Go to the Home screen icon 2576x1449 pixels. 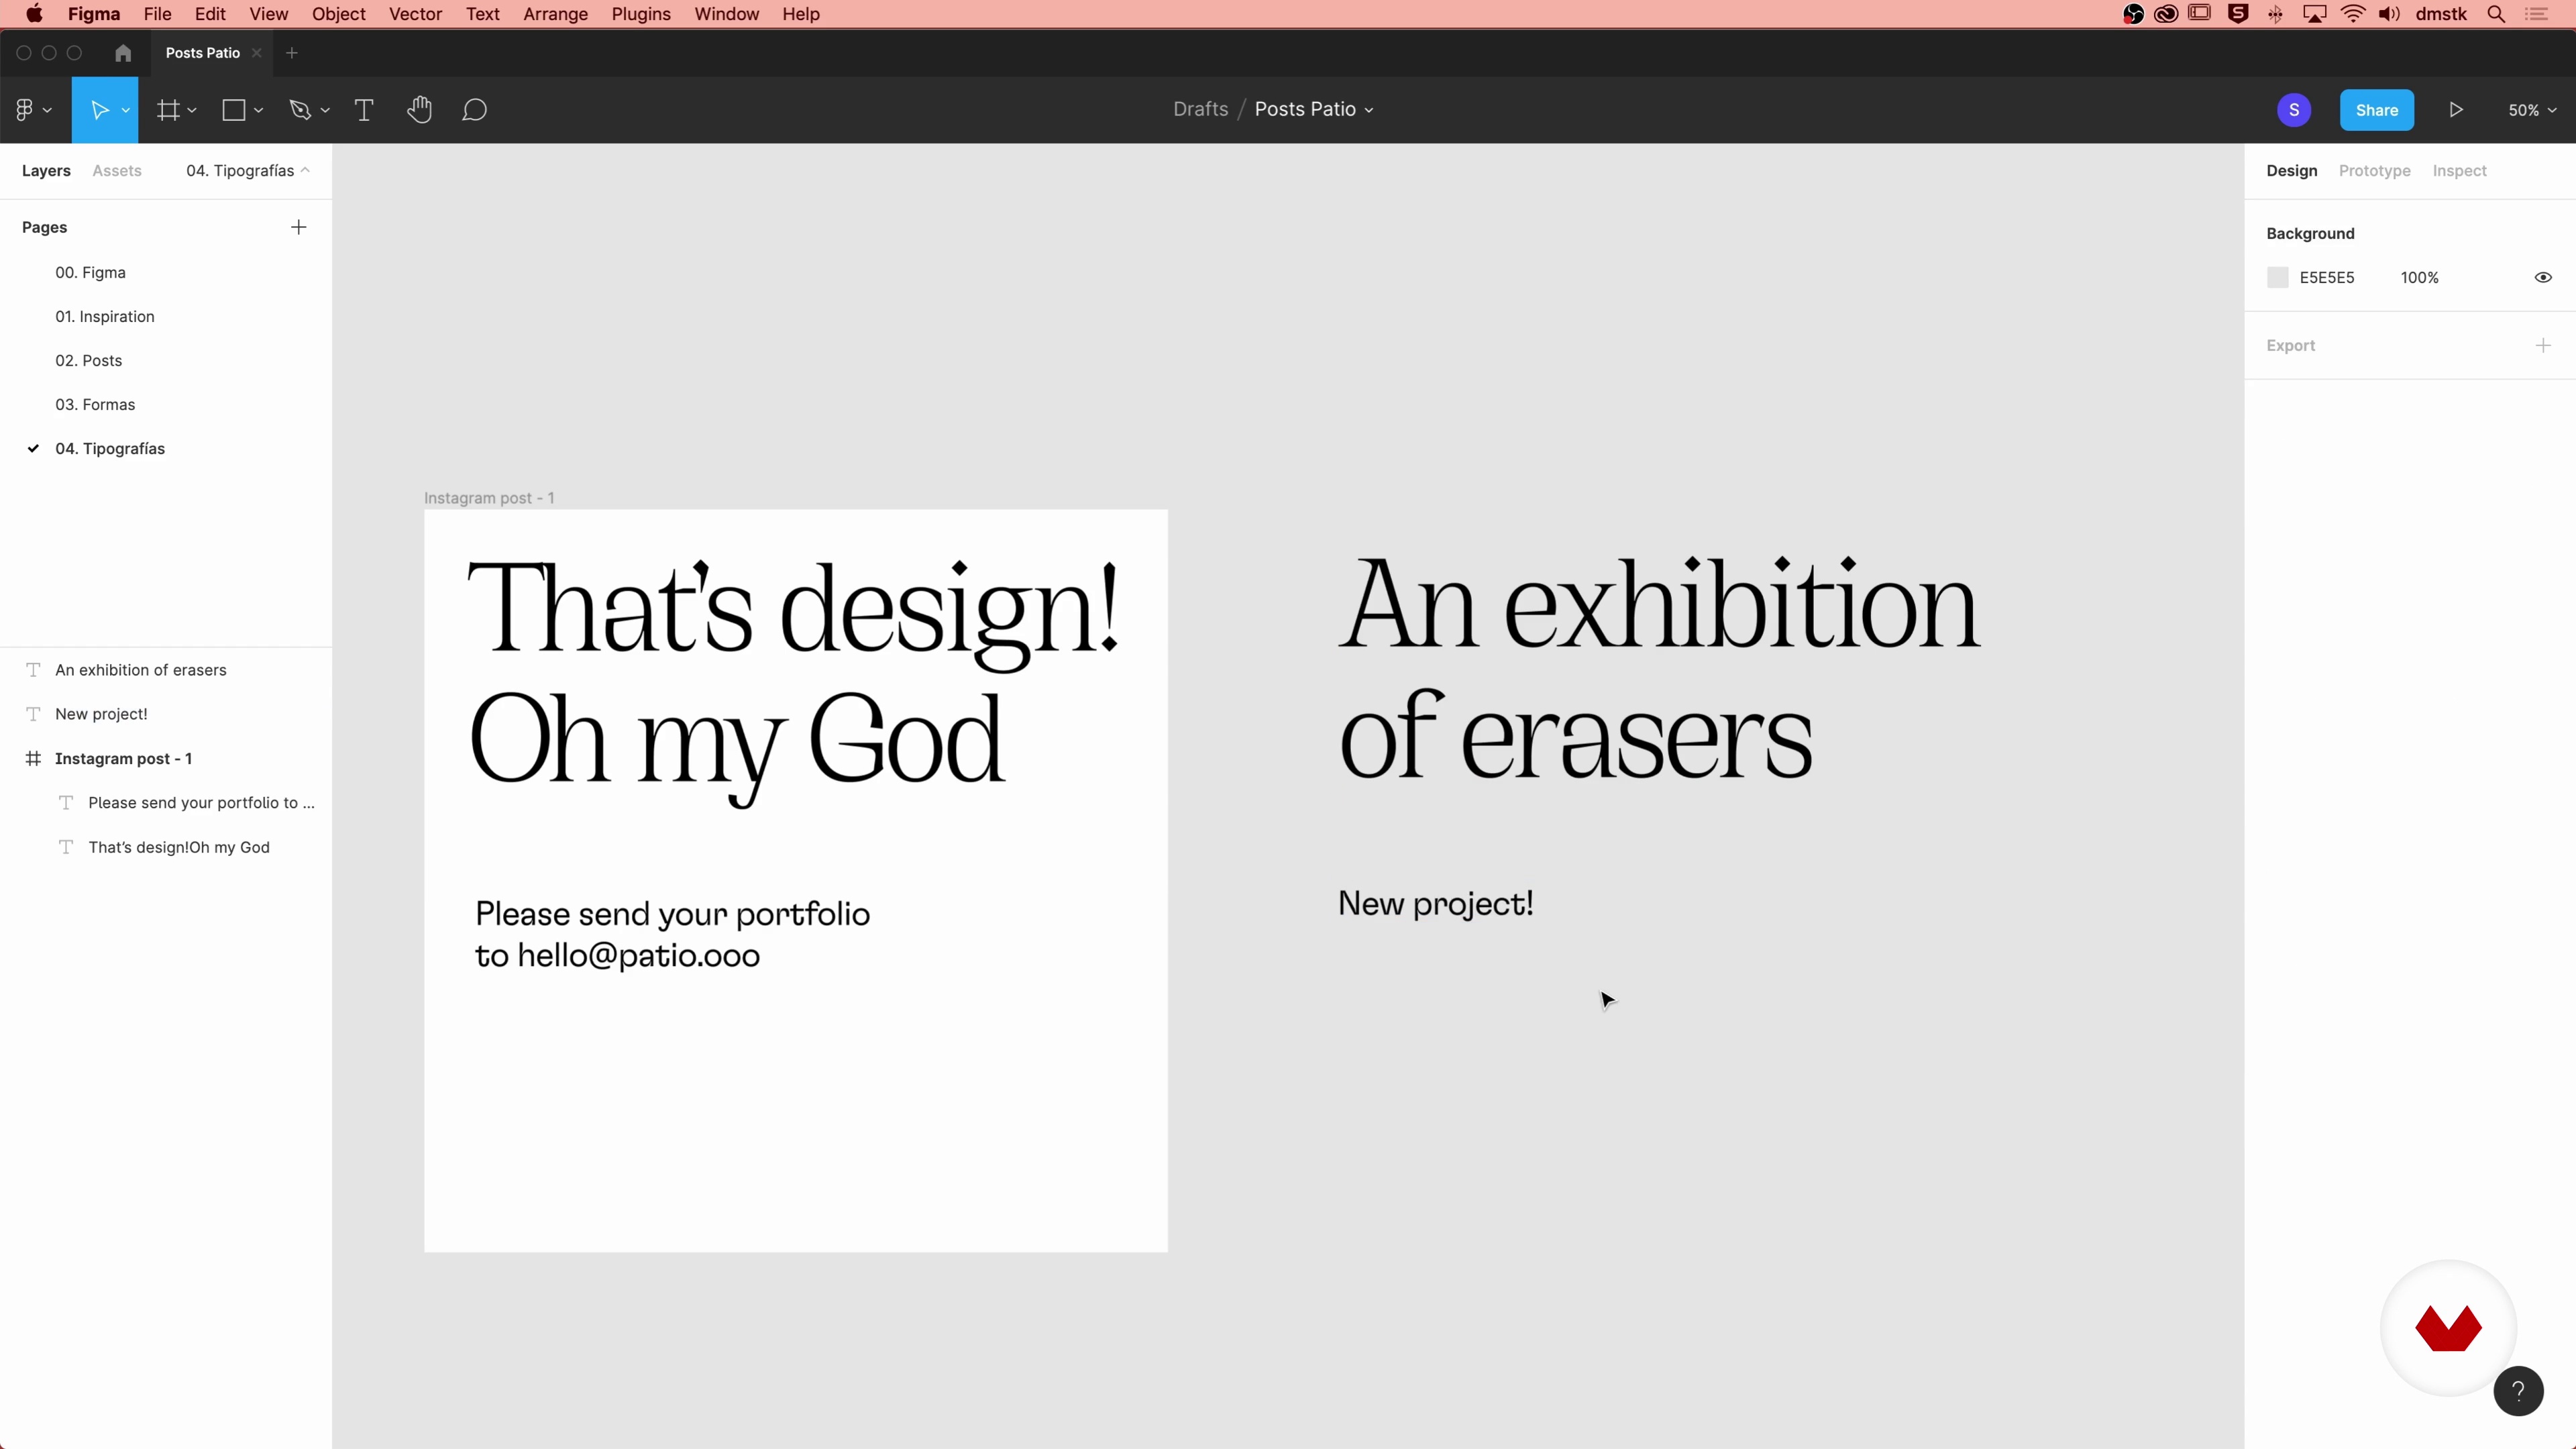click(123, 53)
